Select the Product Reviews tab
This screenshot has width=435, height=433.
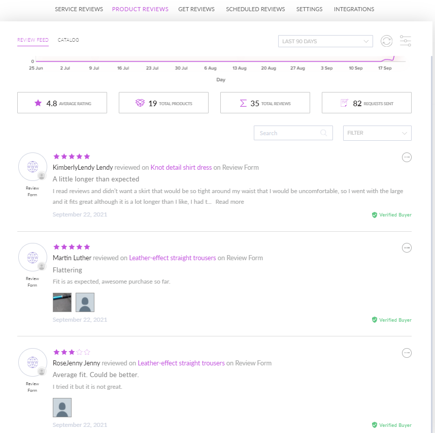[140, 9]
